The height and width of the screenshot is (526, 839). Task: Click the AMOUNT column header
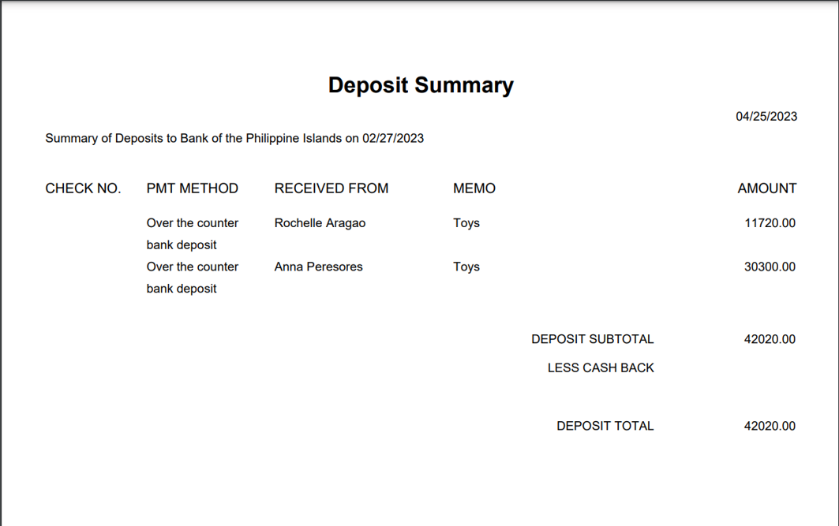tap(766, 188)
